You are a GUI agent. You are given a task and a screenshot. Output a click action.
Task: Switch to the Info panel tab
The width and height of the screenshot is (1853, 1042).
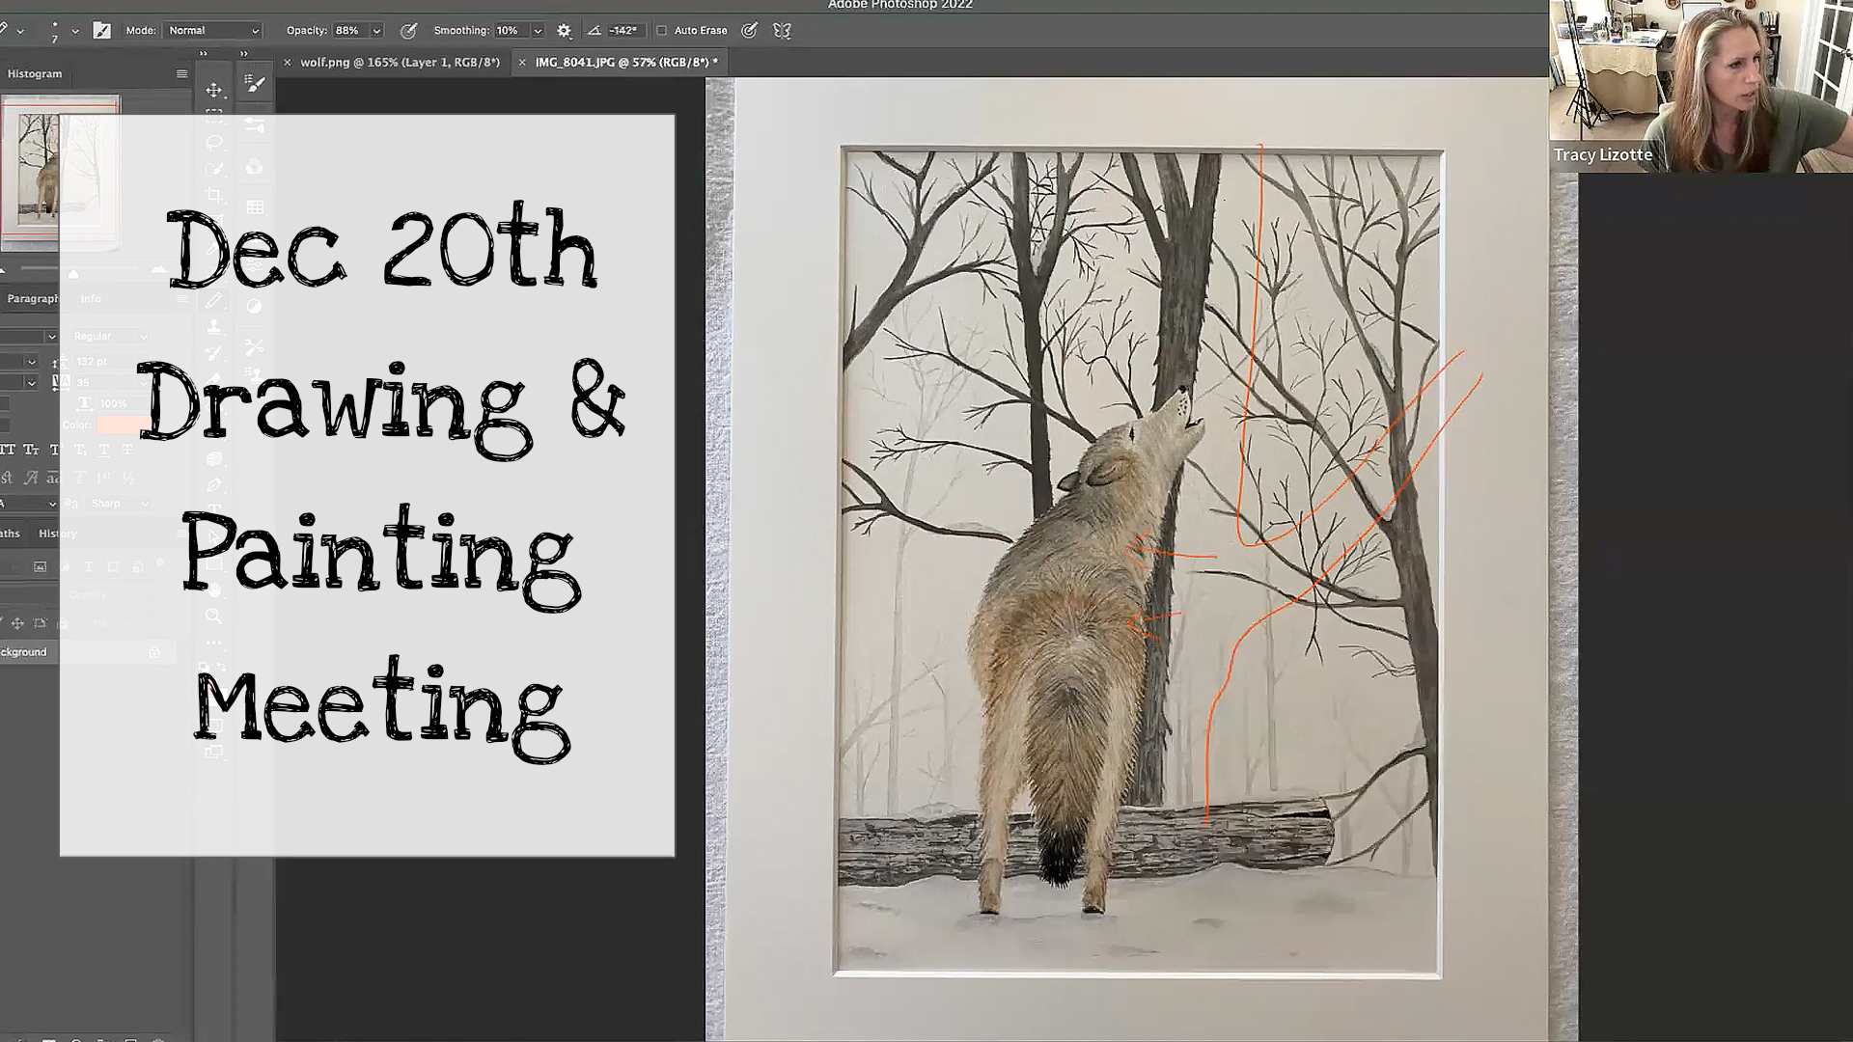91,298
